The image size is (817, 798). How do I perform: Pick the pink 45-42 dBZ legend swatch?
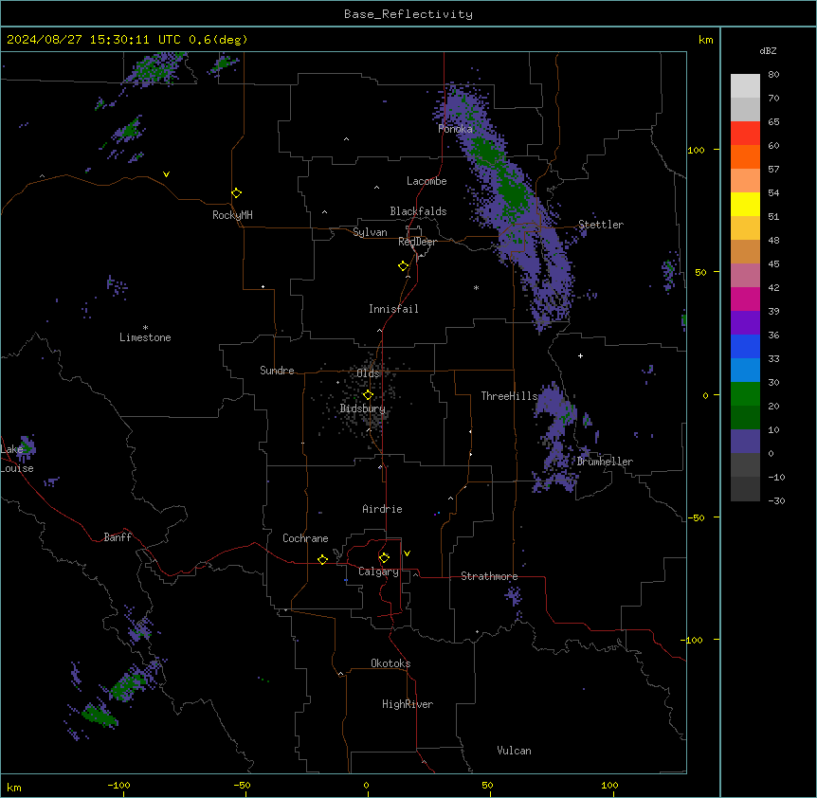point(745,275)
